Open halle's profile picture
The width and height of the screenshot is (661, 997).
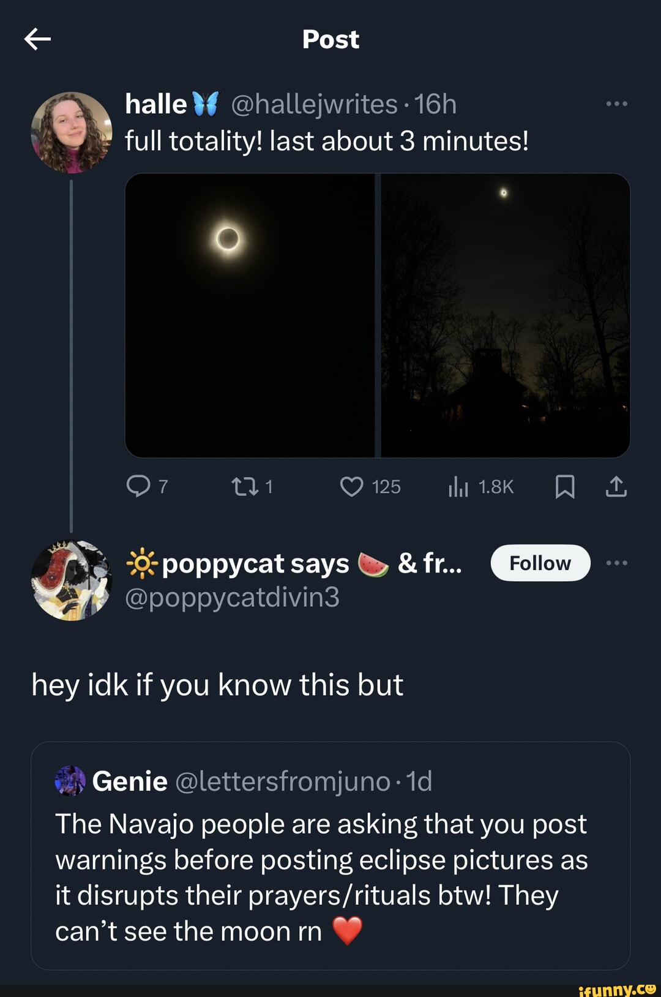click(72, 134)
